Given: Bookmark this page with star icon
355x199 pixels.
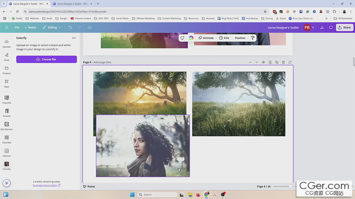Looking at the screenshot, I should 265,12.
